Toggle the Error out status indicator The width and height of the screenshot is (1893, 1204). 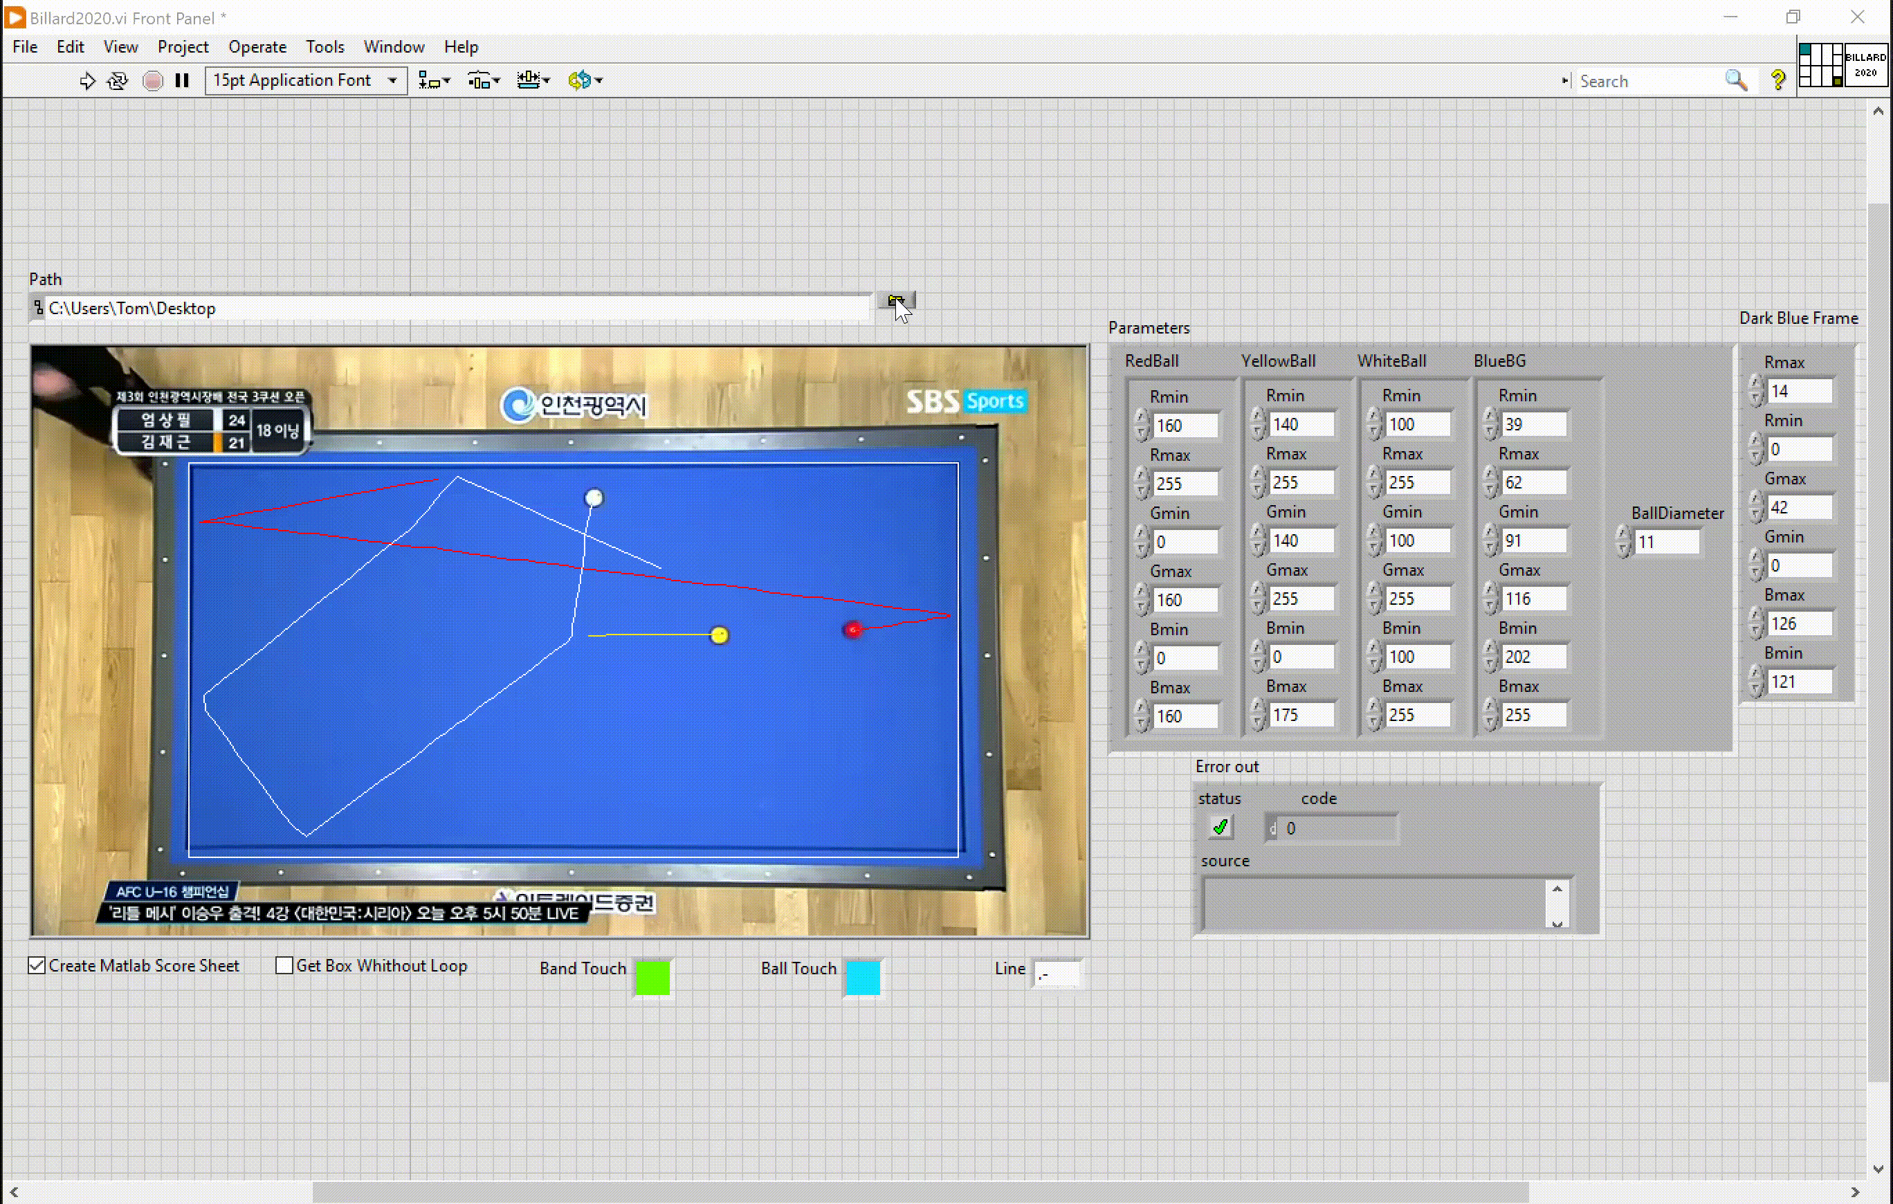point(1220,828)
